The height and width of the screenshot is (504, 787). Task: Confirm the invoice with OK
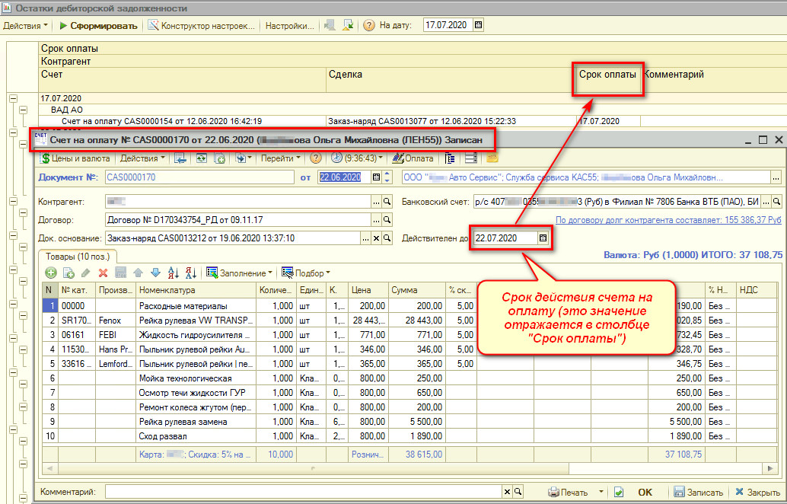[645, 493]
